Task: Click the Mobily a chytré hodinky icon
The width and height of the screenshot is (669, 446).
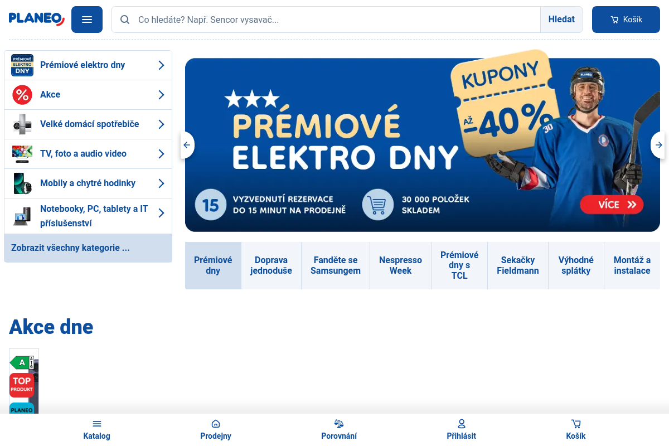Action: 22,183
